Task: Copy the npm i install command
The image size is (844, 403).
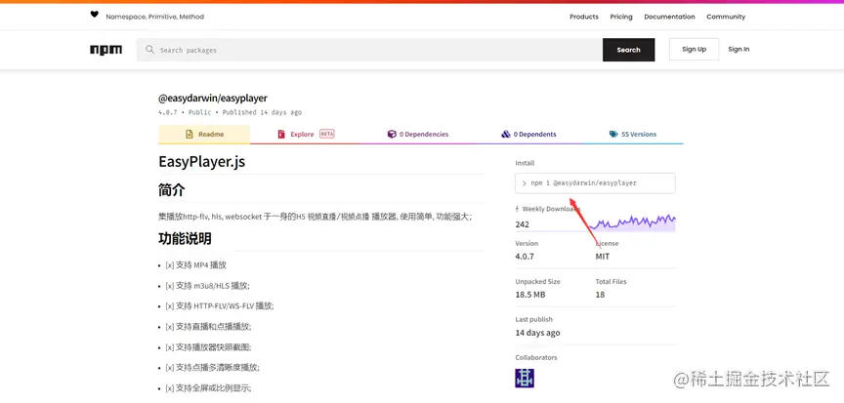Action: click(595, 183)
